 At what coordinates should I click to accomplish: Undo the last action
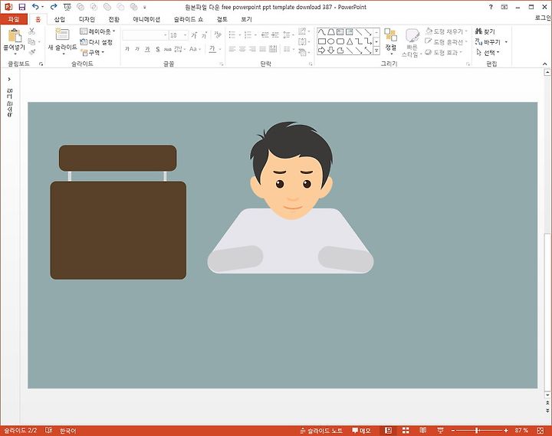(x=35, y=7)
